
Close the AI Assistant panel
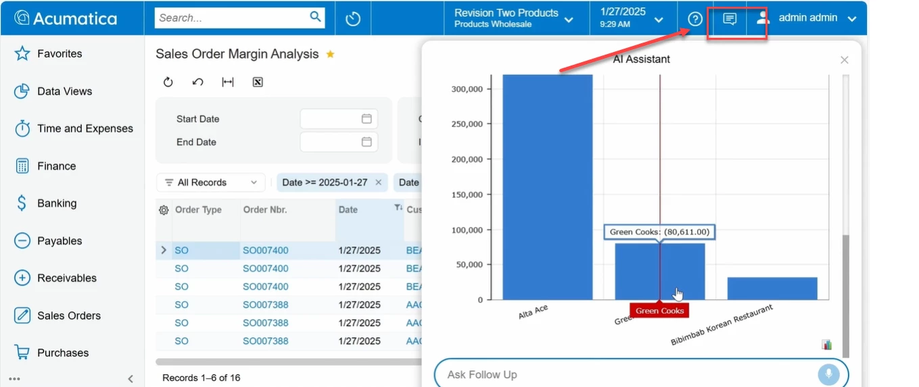pos(845,60)
